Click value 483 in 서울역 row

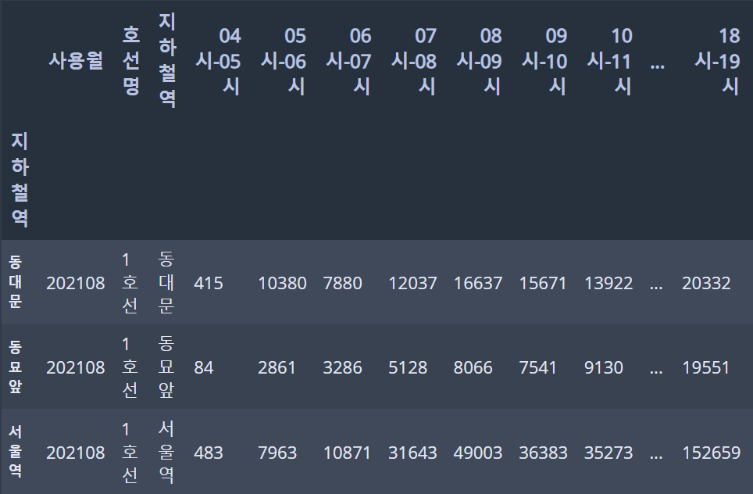point(209,453)
